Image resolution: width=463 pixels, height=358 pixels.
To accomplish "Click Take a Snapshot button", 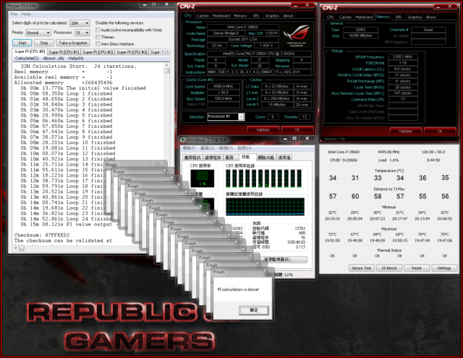I will click(73, 43).
